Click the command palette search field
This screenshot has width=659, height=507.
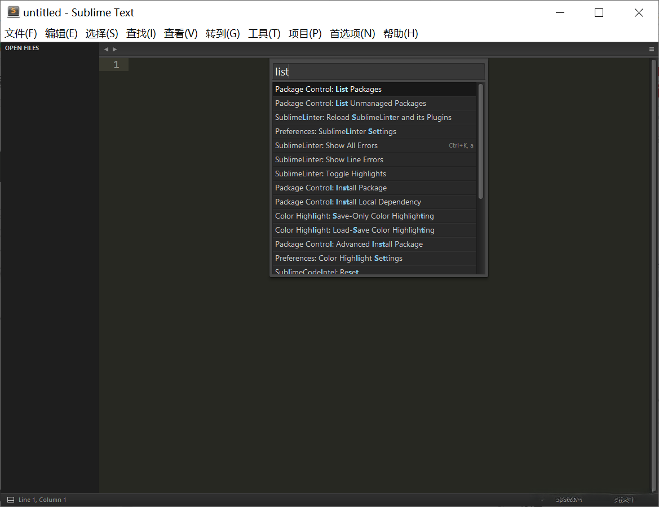point(378,72)
